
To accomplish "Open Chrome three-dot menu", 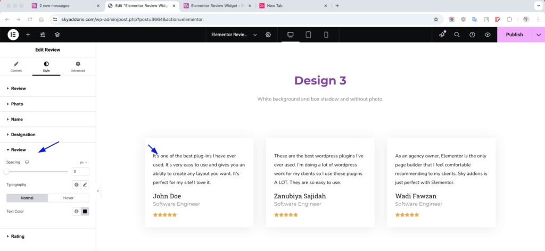I will (538, 20).
